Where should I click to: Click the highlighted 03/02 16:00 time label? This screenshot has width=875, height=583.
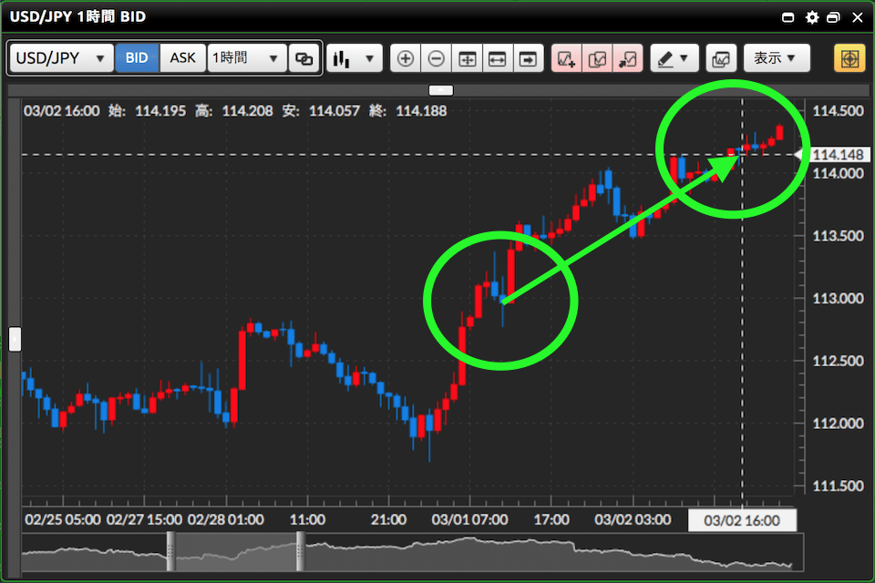pyautogui.click(x=742, y=520)
